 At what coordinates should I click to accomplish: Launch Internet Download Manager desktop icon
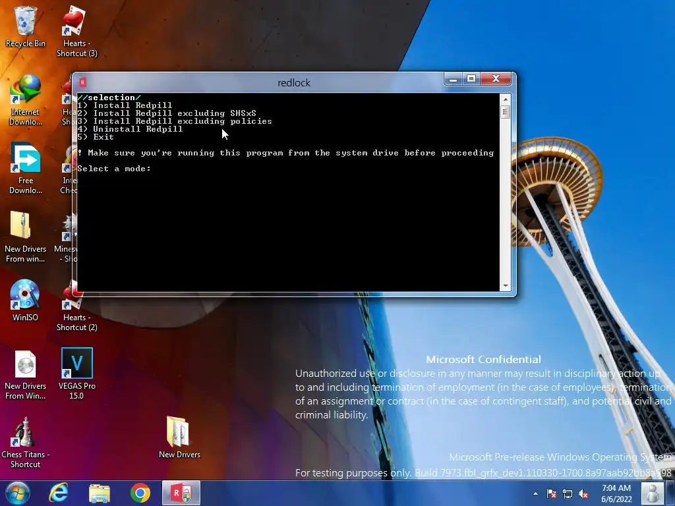(26, 100)
